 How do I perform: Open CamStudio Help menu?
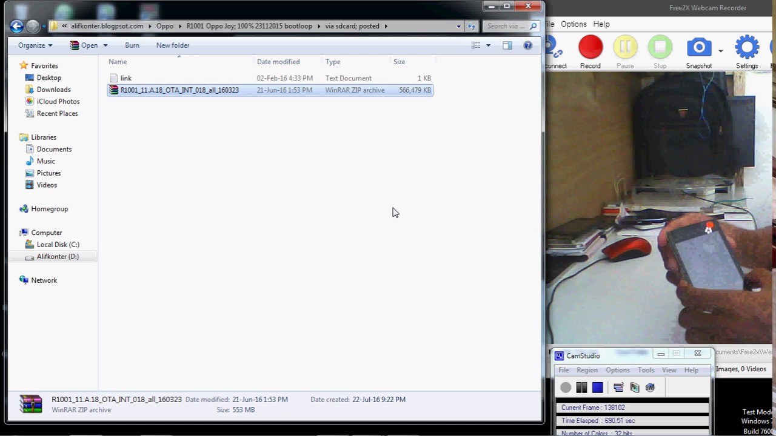pos(691,370)
